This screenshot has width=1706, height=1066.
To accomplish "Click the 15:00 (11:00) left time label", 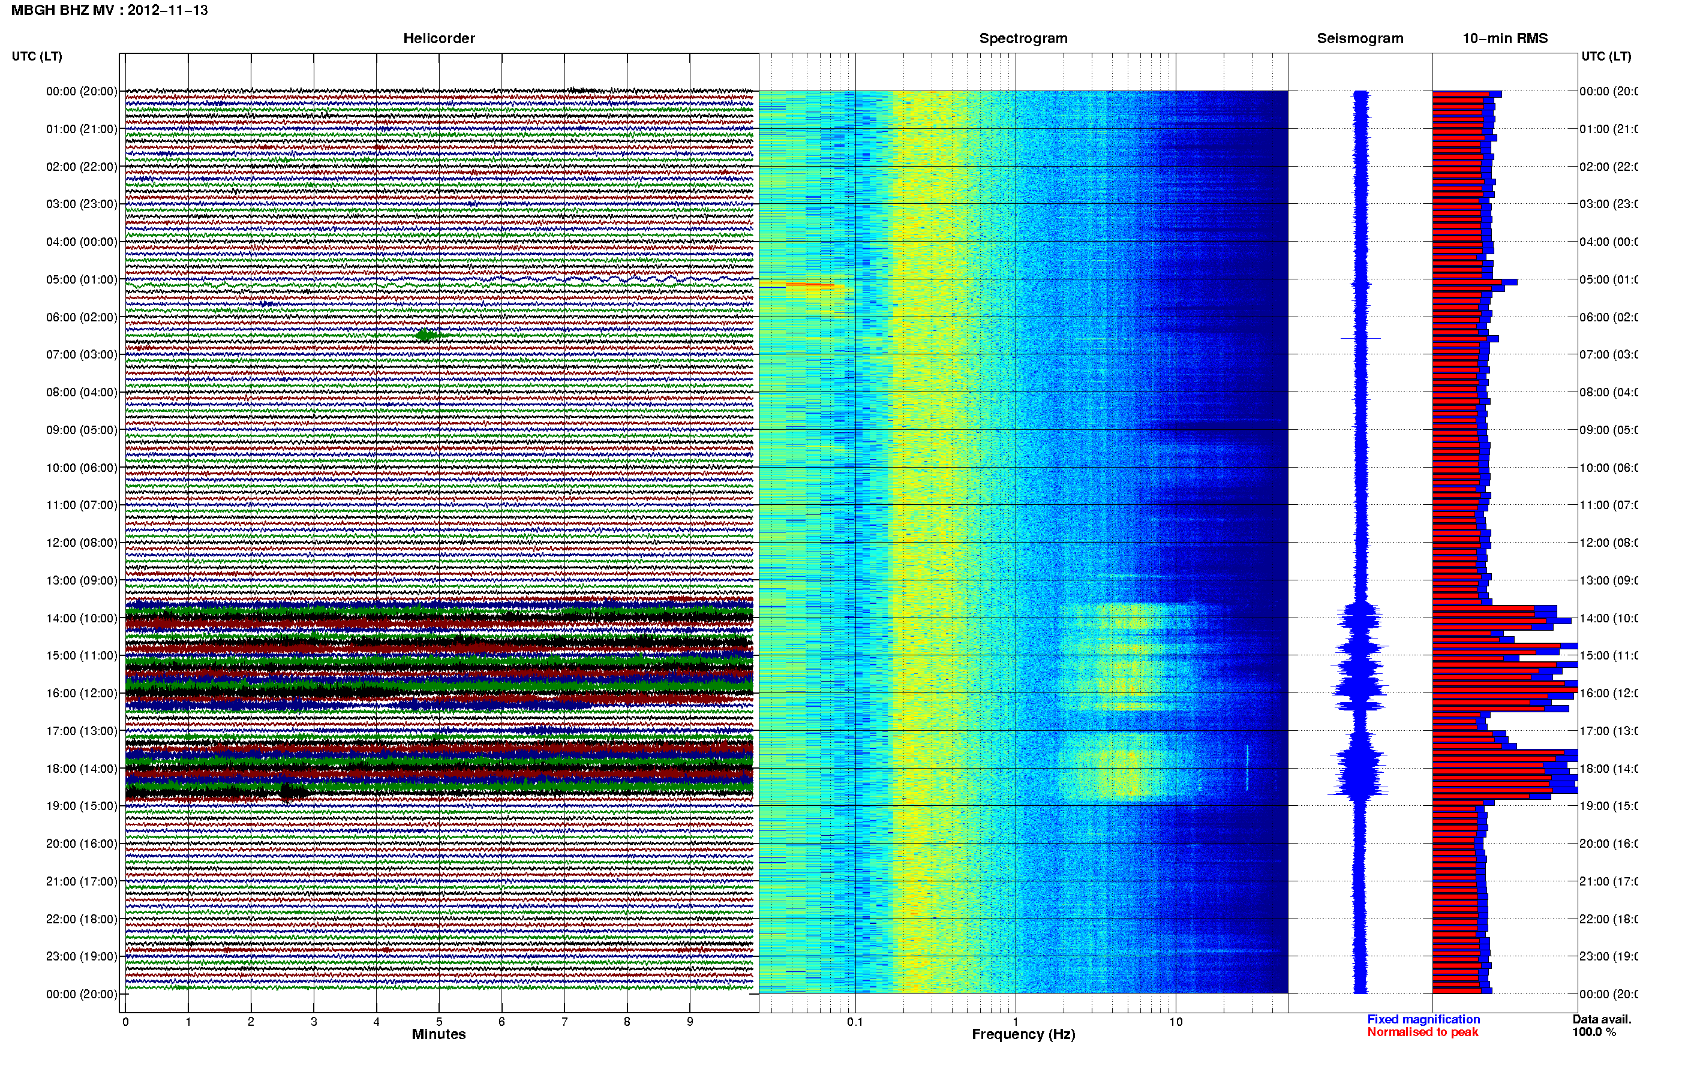I will pos(82,656).
